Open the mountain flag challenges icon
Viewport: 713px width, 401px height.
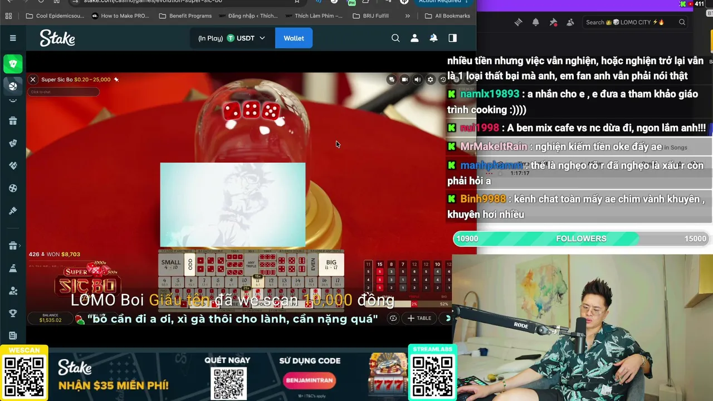13,268
